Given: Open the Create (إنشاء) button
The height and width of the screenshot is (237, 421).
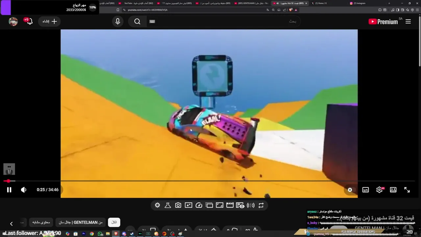Looking at the screenshot, I should click(50, 21).
